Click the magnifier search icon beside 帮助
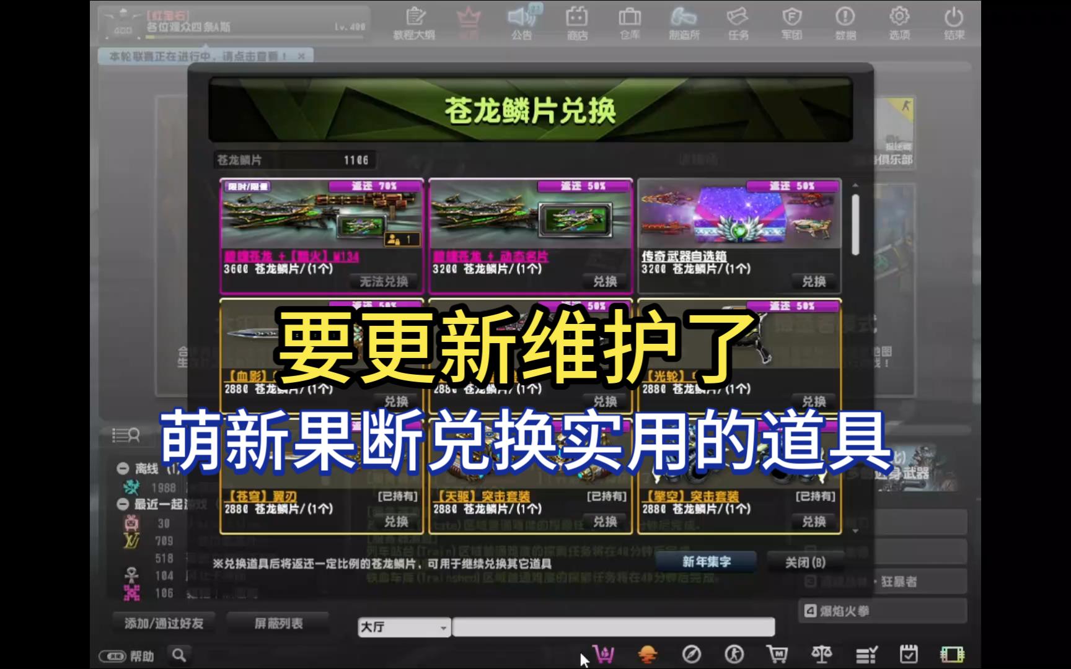 click(x=179, y=655)
